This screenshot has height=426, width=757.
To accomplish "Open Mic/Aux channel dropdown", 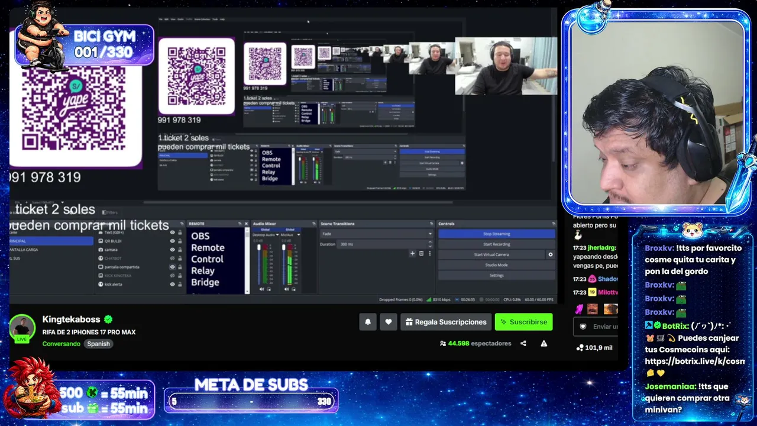I will tap(299, 235).
